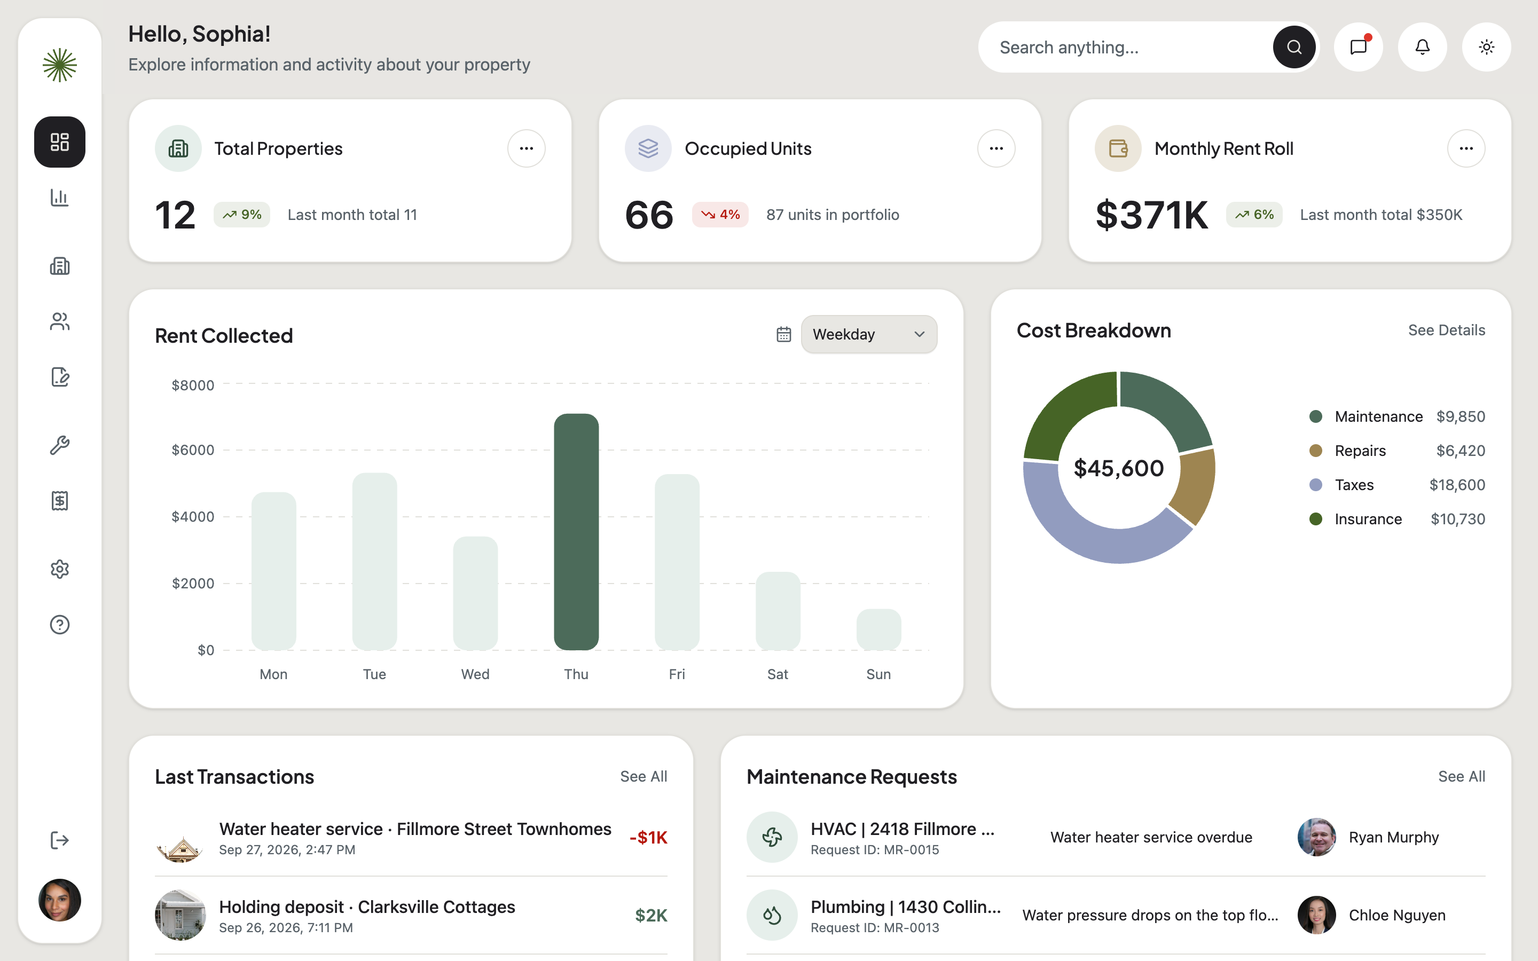Click Sophia's profile avatar in sidebar

pos(60,900)
